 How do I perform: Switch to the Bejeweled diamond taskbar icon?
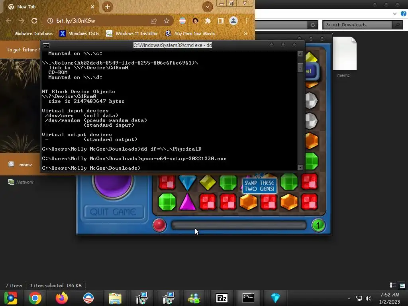click(275, 298)
